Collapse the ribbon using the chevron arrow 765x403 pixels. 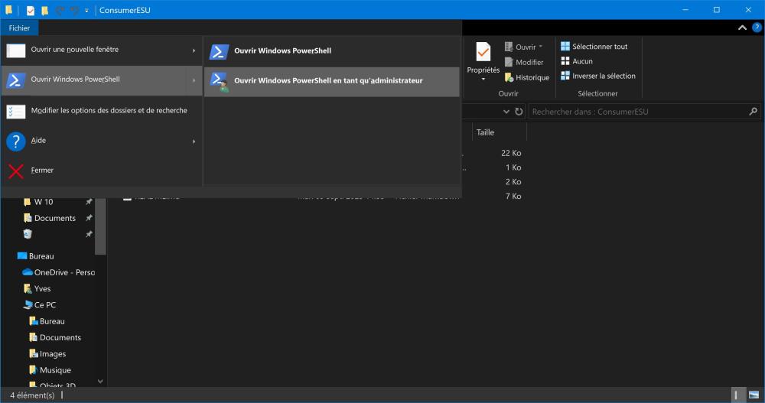click(741, 28)
